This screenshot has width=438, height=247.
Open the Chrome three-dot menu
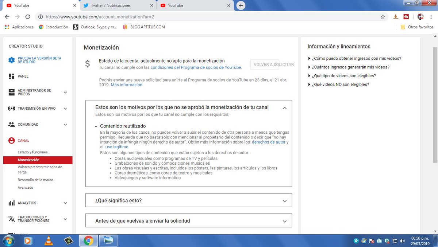point(432,17)
